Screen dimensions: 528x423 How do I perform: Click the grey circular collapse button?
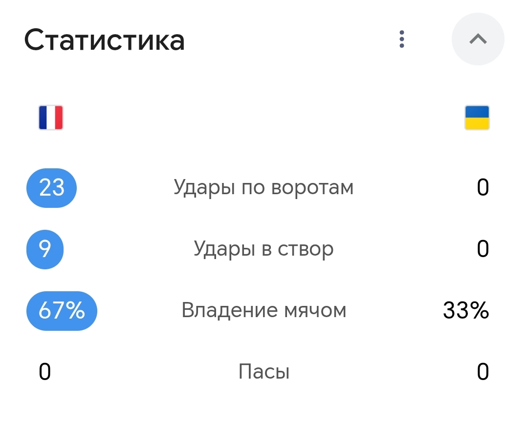pyautogui.click(x=478, y=39)
